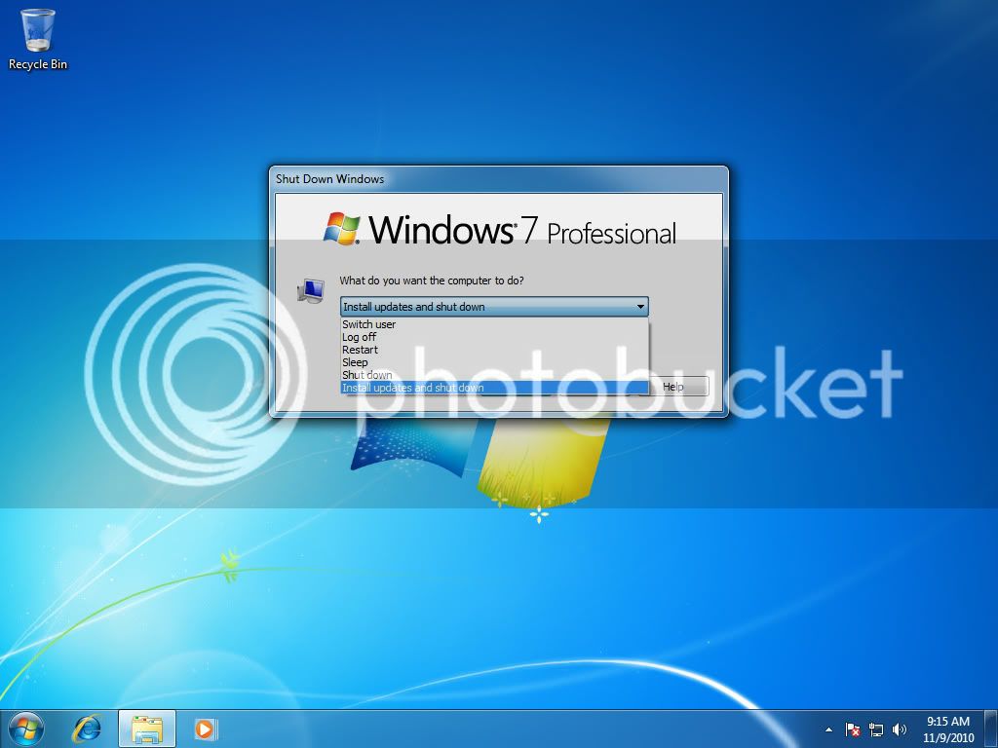Viewport: 998px width, 748px height.
Task: Open Windows Media Player from the taskbar
Action: click(x=205, y=728)
